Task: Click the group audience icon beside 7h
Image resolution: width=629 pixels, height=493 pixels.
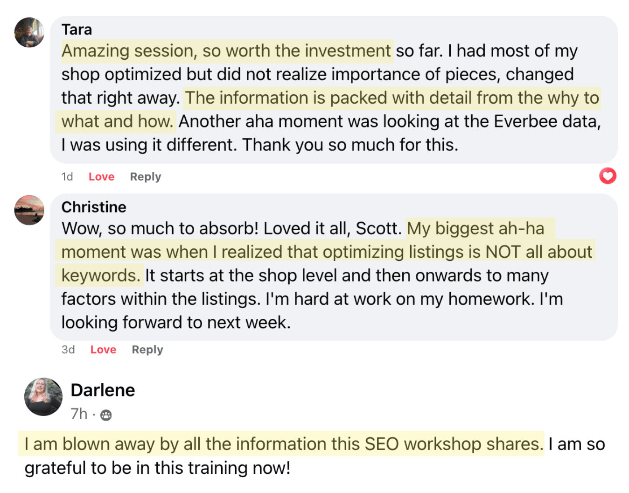Action: pyautogui.click(x=106, y=415)
